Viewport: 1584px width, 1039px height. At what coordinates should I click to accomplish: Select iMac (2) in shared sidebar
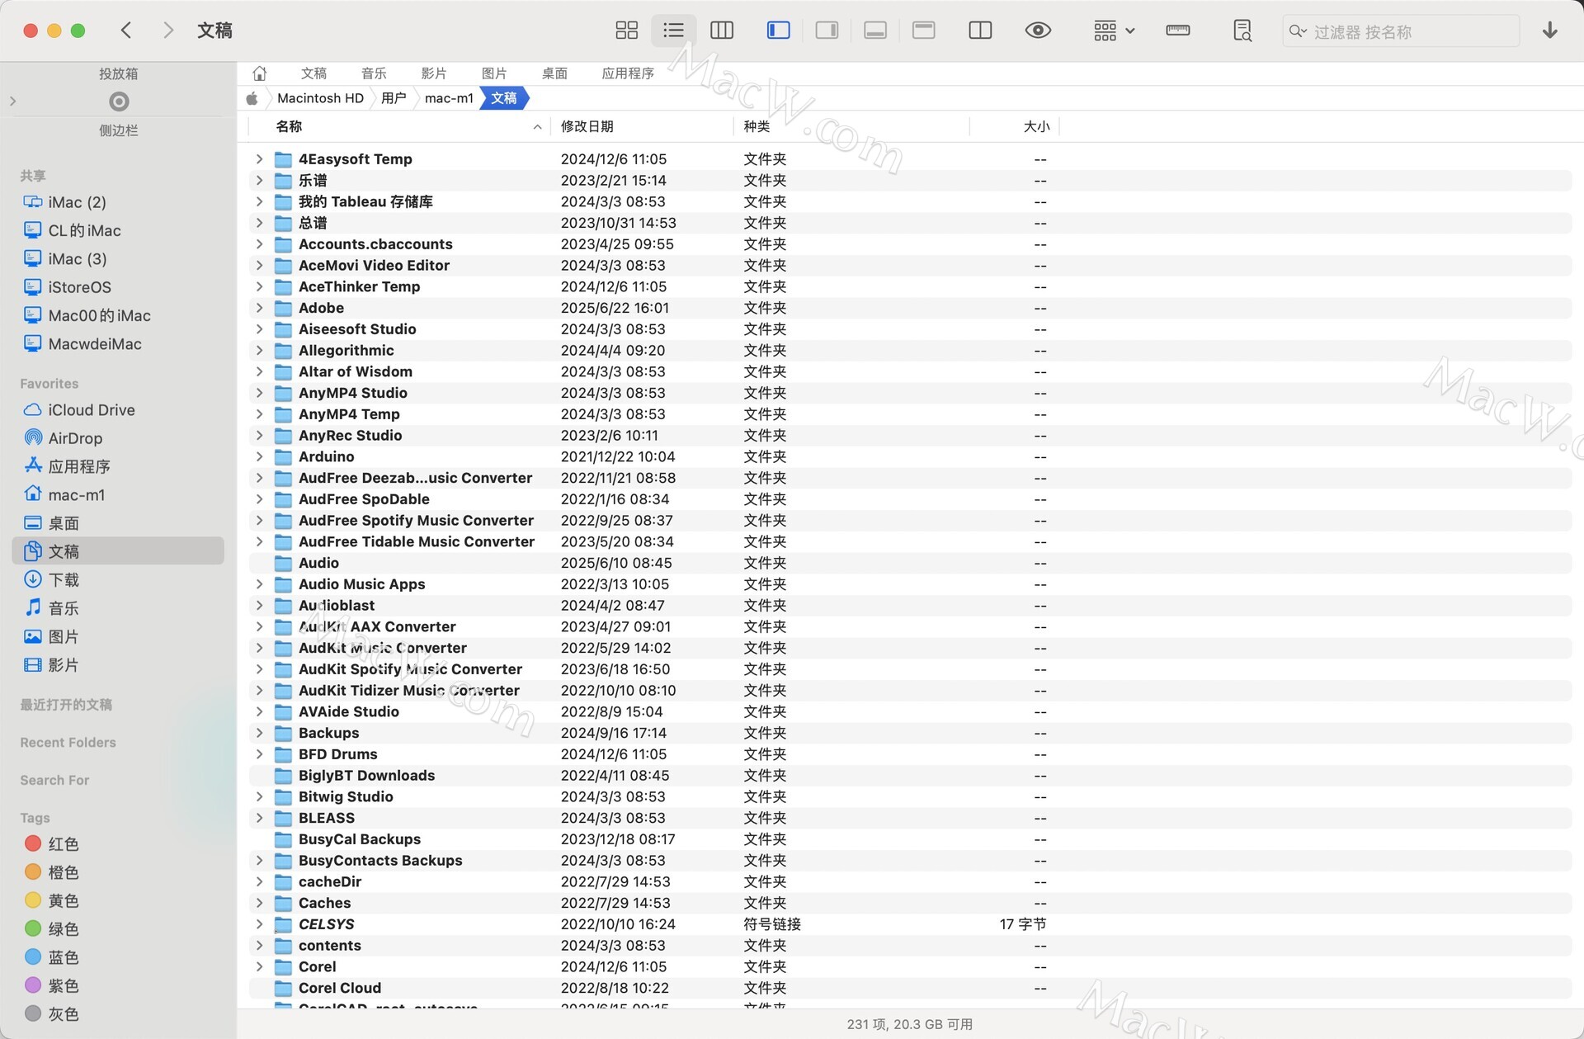(x=77, y=202)
